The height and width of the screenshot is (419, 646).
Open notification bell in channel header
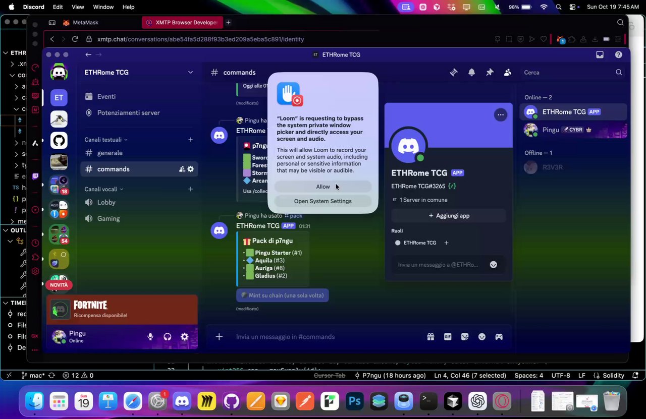[x=471, y=73]
